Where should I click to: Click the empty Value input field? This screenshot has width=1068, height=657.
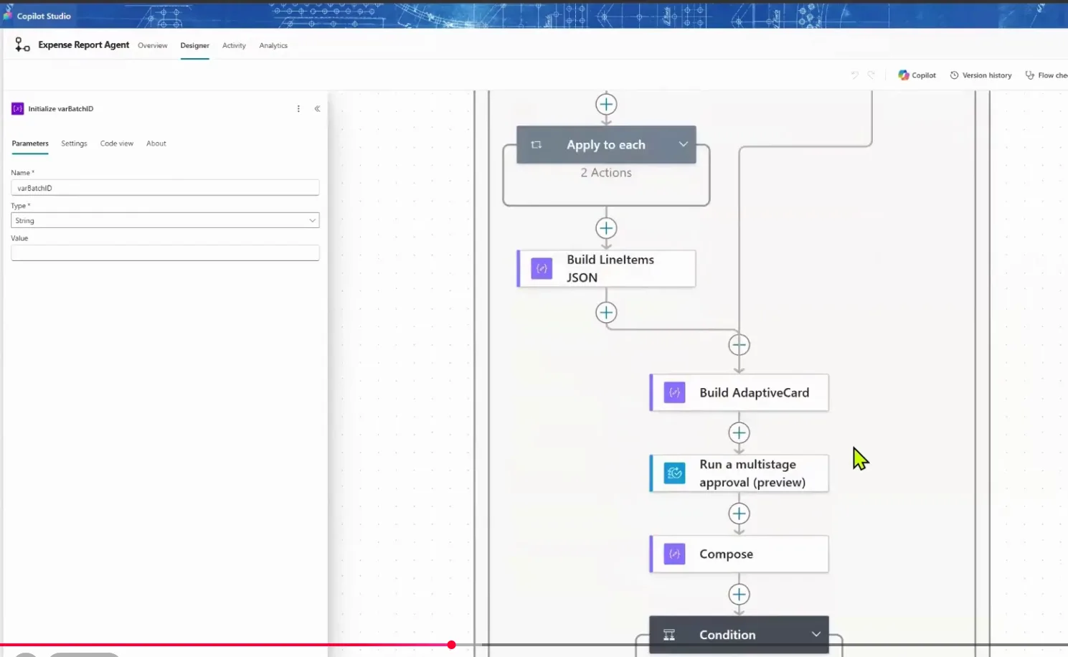(x=165, y=252)
